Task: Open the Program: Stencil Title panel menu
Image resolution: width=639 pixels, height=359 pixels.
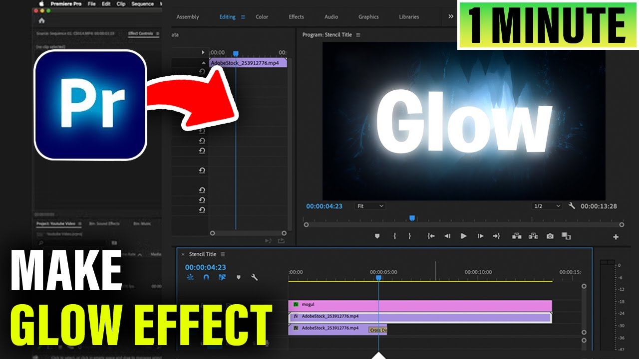Action: [358, 35]
